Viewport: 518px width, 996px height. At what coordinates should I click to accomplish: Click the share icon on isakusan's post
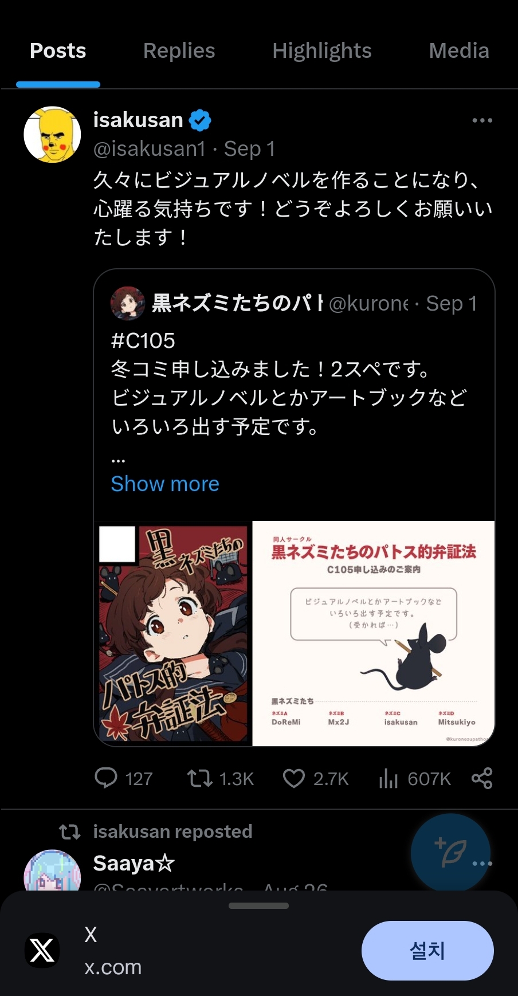pos(482,778)
